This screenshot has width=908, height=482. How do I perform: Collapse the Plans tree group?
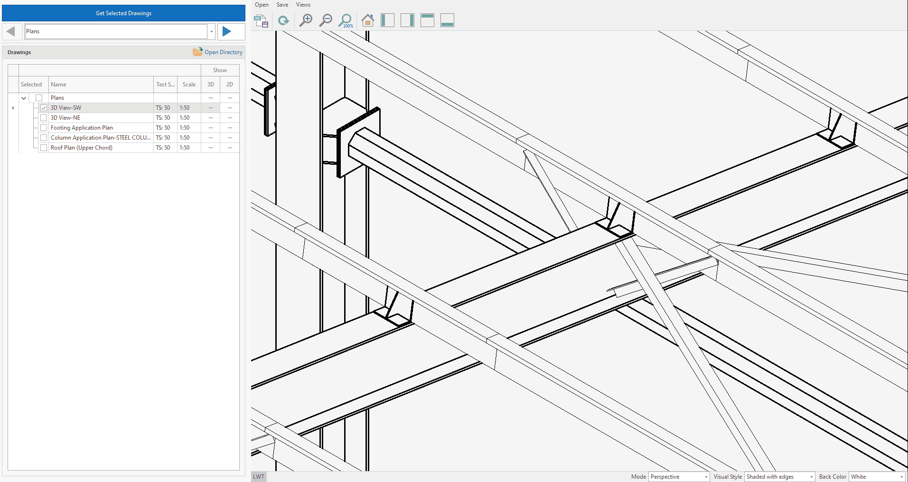click(x=24, y=98)
